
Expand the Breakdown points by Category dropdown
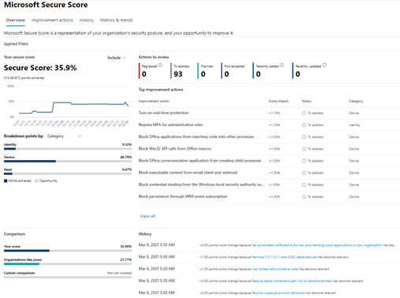pos(65,136)
